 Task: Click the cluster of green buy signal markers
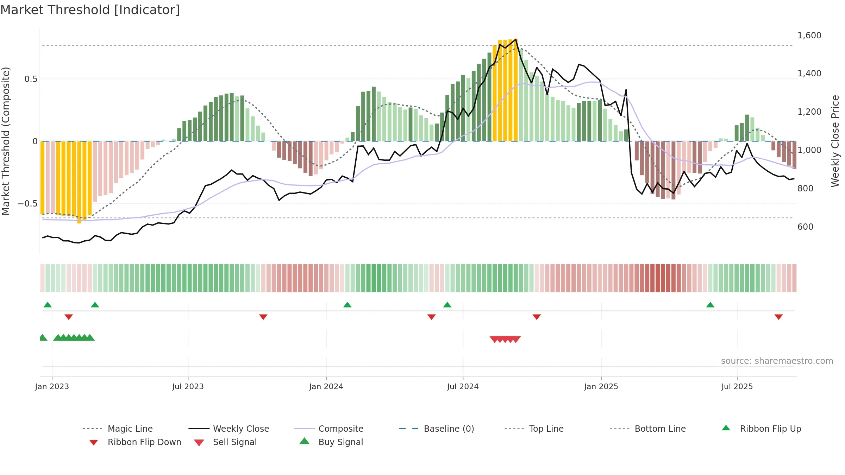point(74,337)
